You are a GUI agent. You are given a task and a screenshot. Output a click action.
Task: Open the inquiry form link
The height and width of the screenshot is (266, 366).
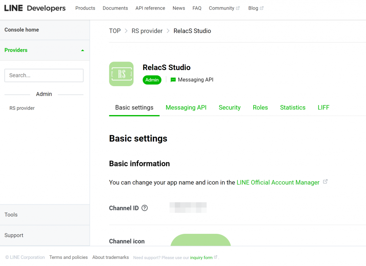coord(201,257)
